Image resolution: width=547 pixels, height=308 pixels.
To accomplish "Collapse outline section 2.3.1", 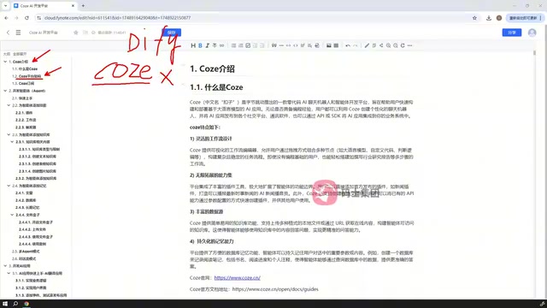I will 12,142.
